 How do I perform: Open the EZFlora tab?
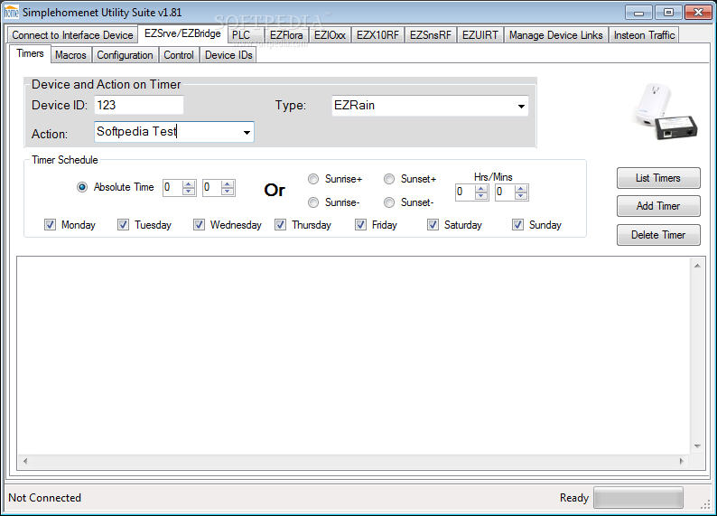pos(286,35)
